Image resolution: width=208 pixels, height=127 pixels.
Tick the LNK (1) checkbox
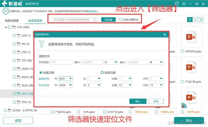[x=14, y=52]
